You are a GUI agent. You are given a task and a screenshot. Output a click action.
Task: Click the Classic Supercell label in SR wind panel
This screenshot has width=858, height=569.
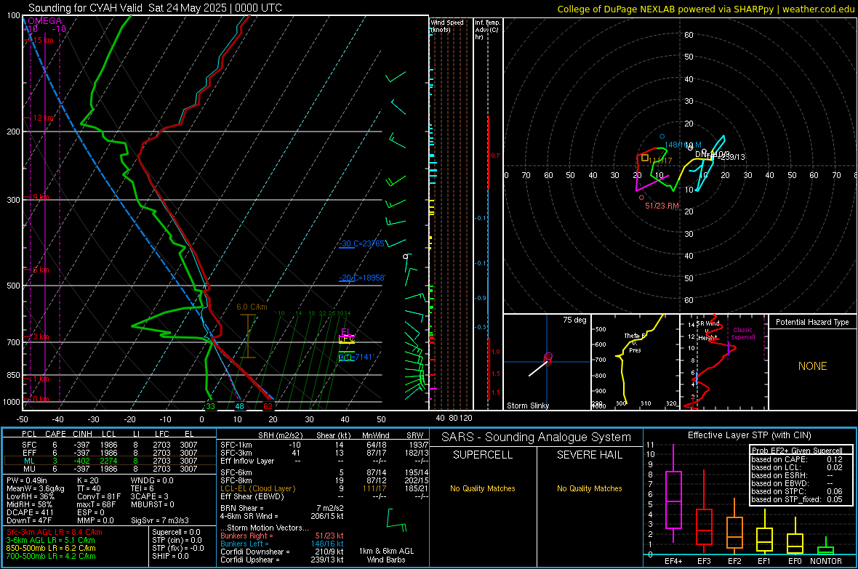click(742, 334)
